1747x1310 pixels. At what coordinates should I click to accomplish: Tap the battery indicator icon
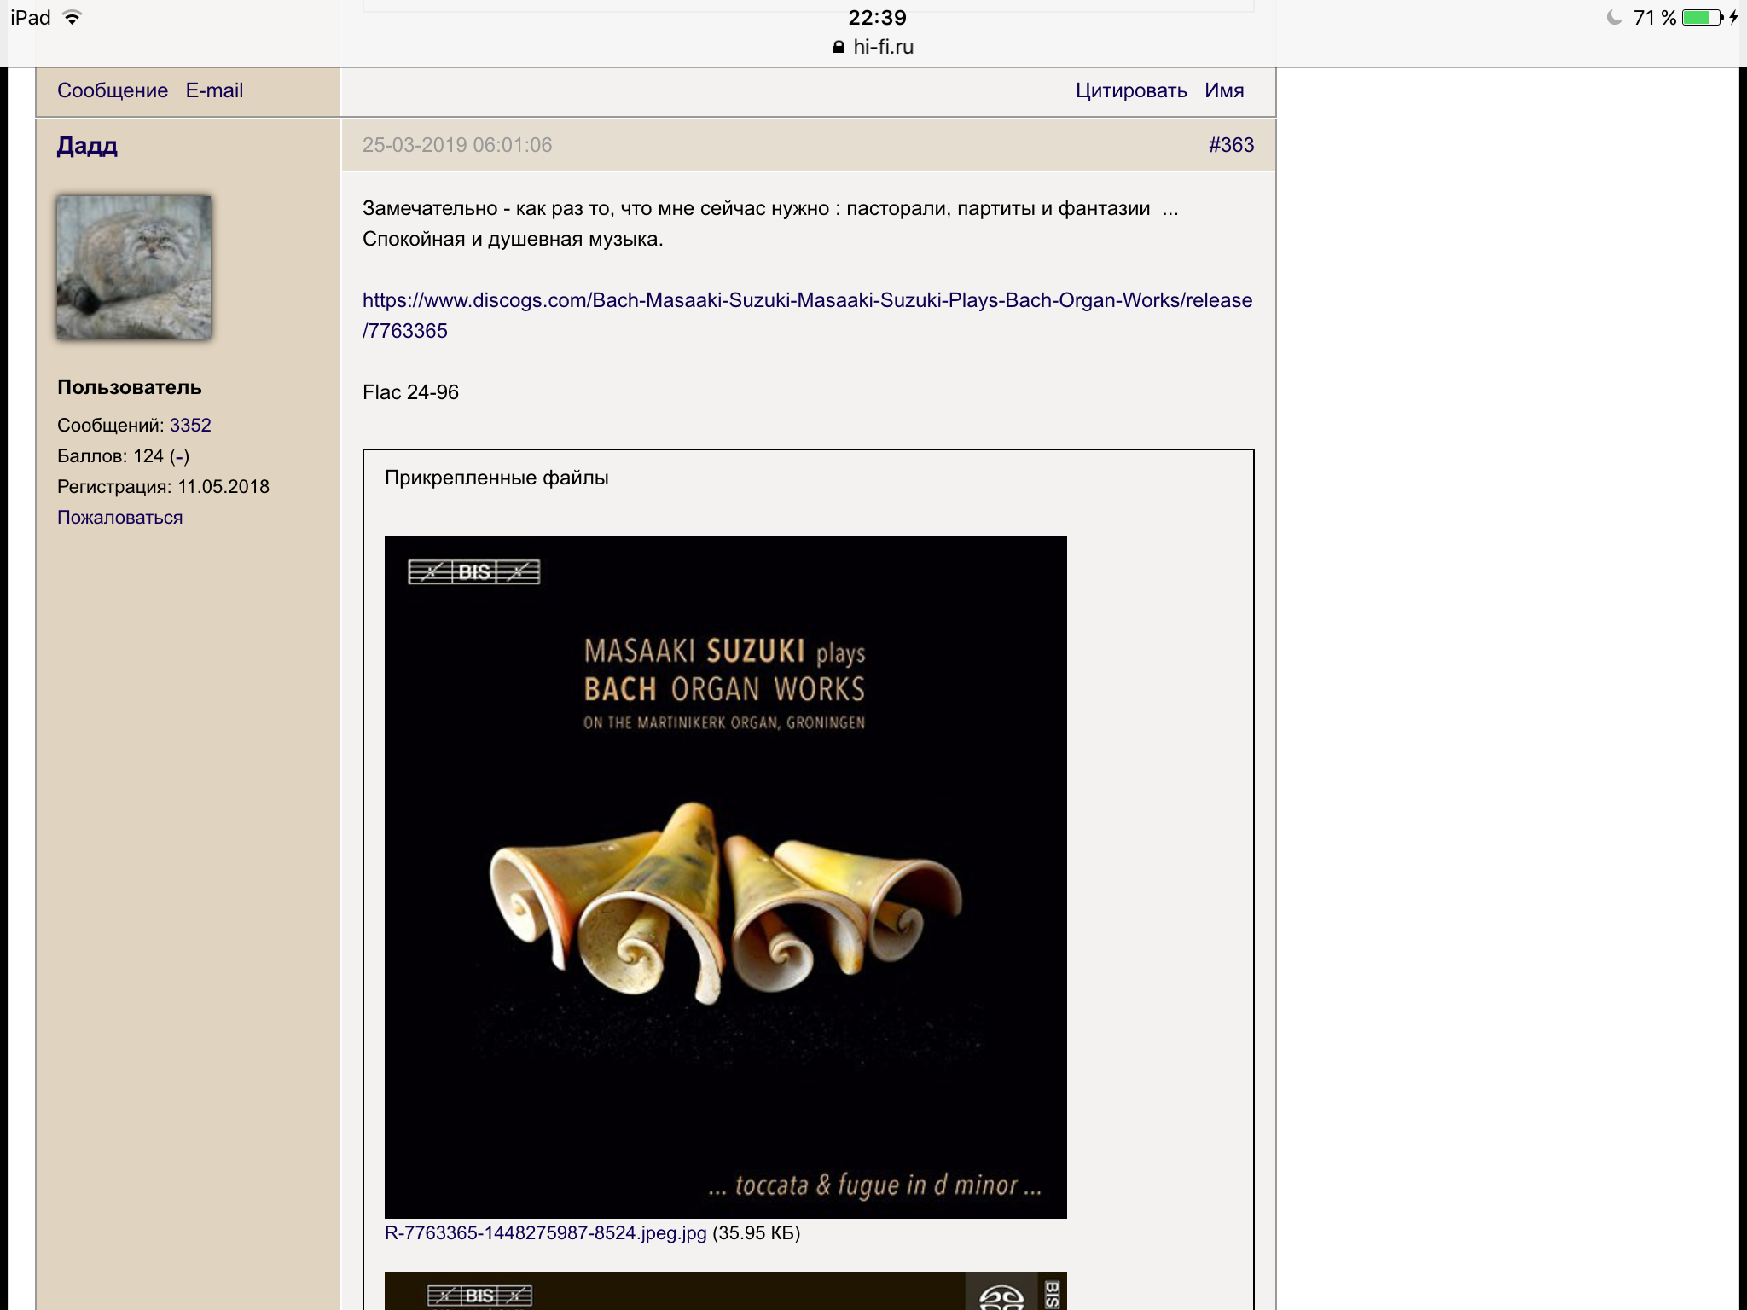[1702, 18]
